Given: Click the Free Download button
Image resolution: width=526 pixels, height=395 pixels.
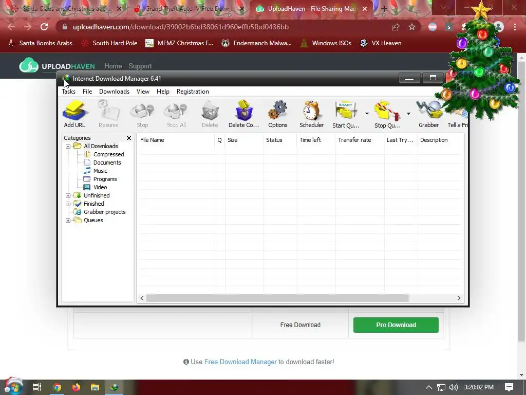Looking at the screenshot, I should pos(300,325).
